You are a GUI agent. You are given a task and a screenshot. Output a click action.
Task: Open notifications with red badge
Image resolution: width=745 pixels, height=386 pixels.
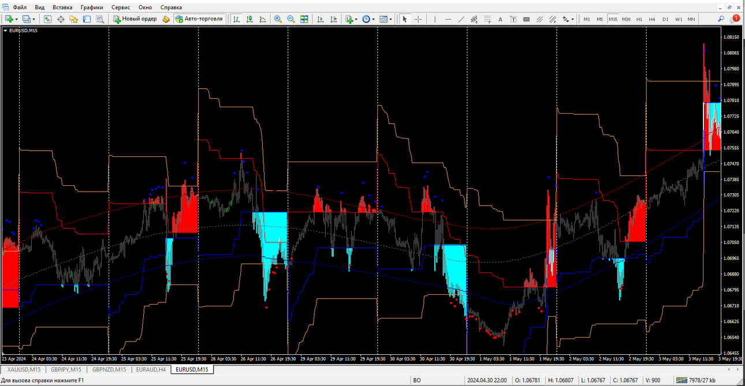(735, 19)
